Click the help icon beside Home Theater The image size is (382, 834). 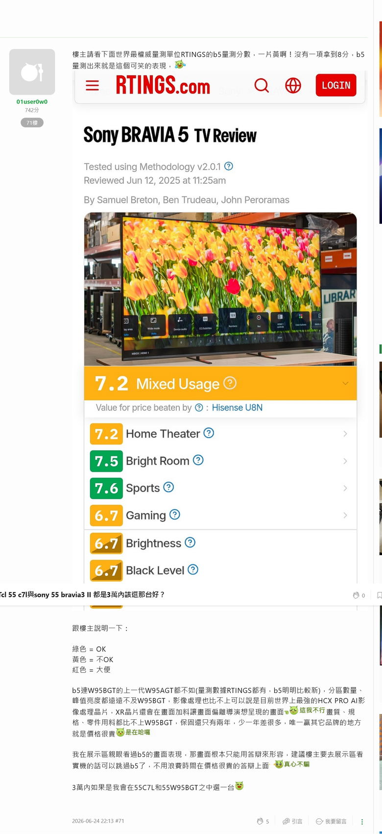click(209, 433)
